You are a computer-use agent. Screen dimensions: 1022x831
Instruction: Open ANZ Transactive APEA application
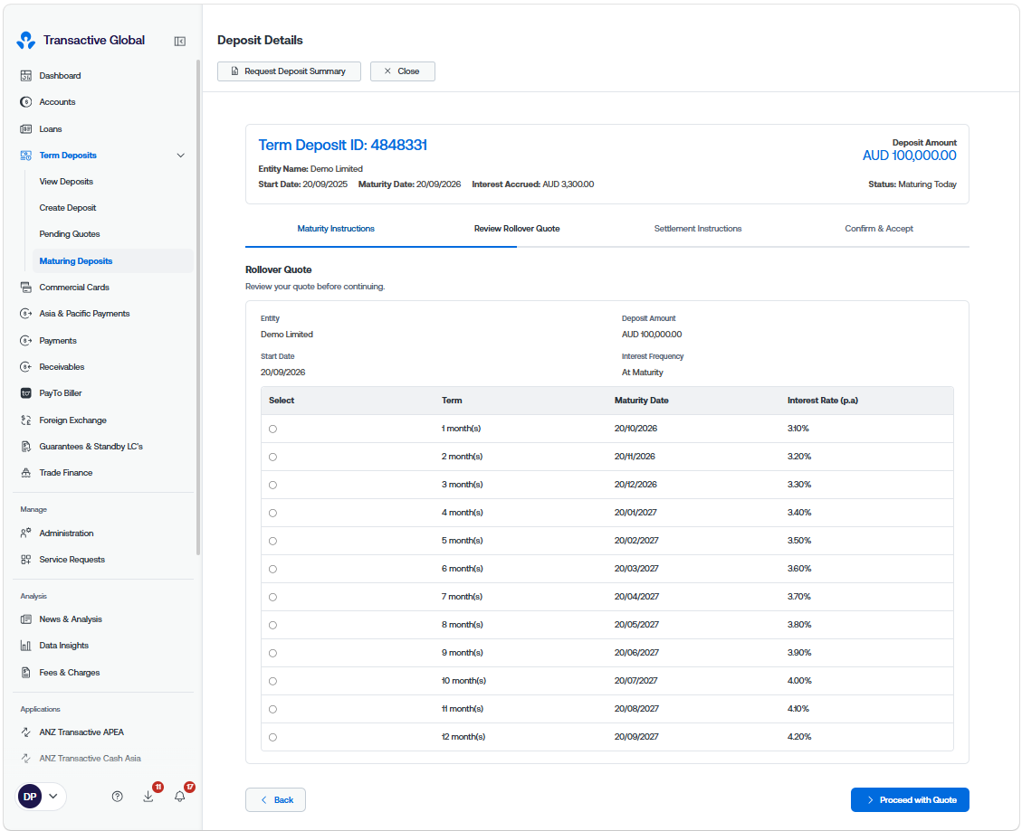pos(81,732)
